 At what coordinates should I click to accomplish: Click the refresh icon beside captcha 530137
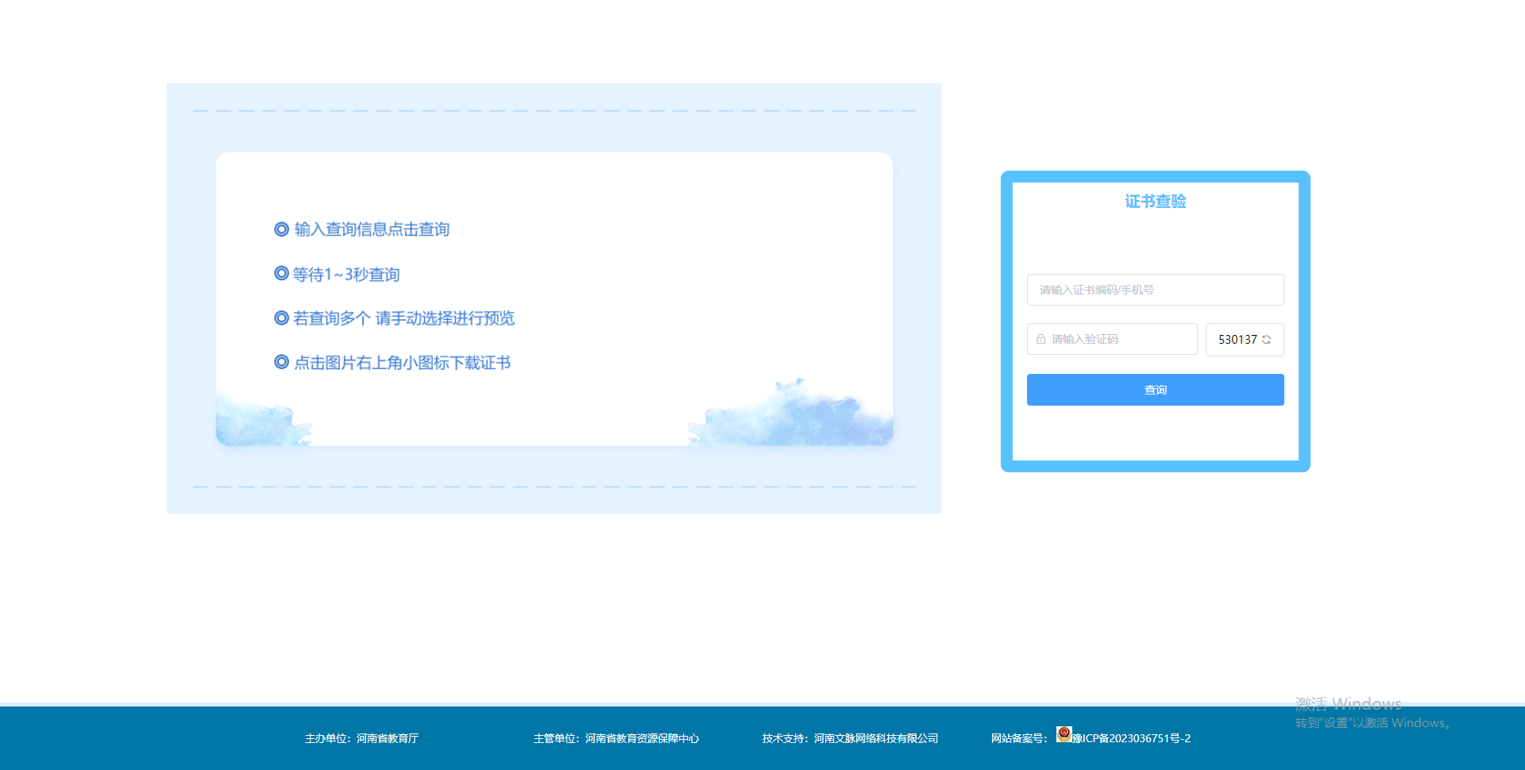pos(1267,340)
